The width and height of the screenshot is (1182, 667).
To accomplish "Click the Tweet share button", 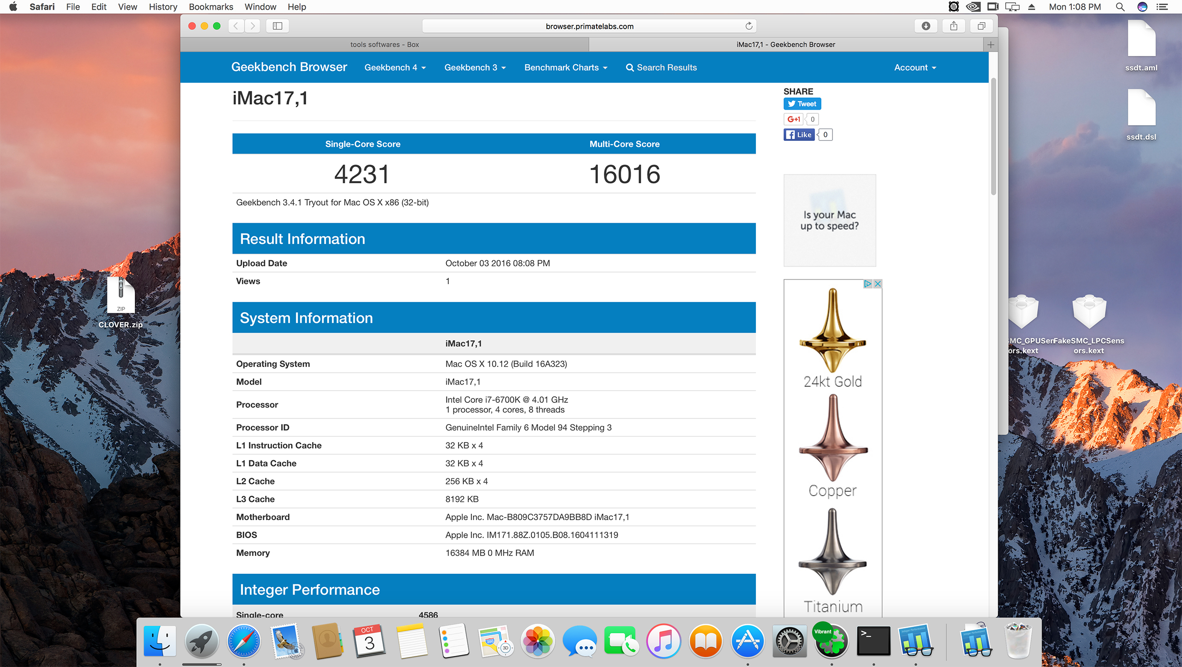I will click(x=802, y=104).
